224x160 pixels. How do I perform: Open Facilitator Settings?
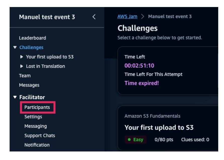point(33,117)
